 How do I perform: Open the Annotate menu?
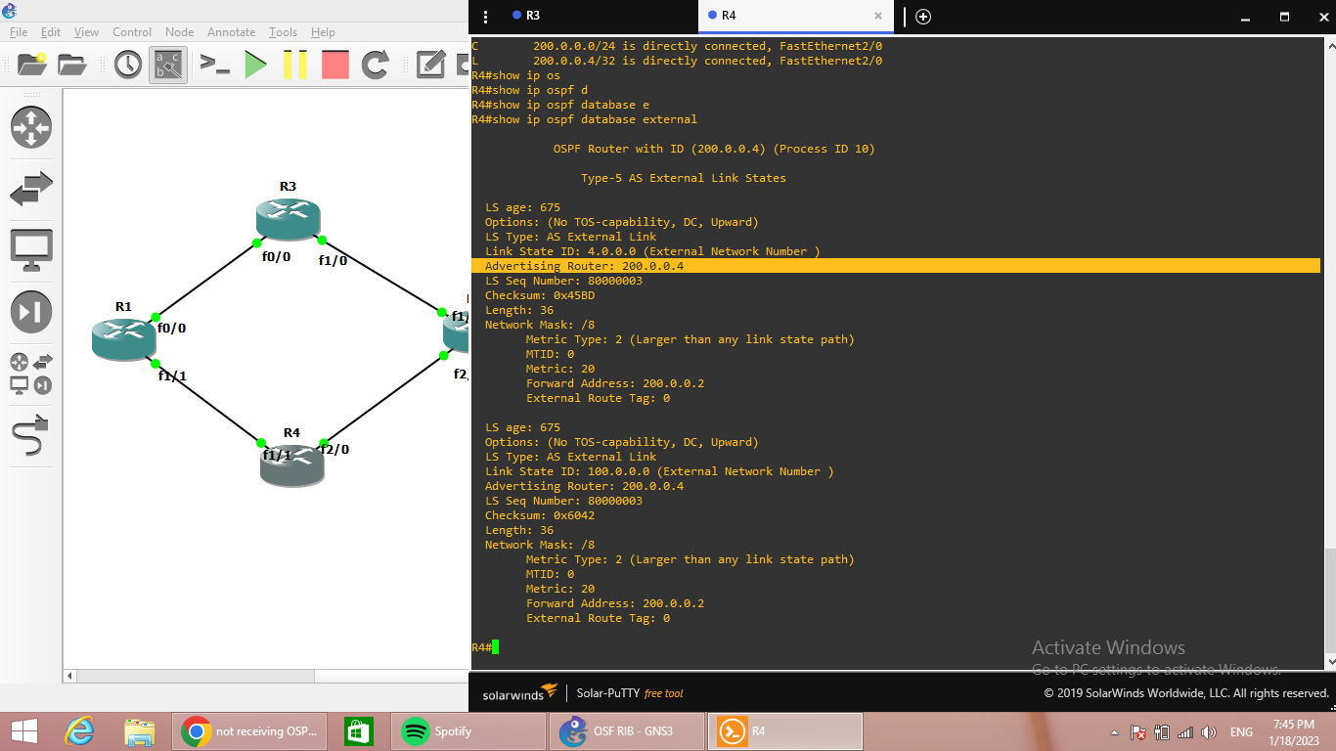pyautogui.click(x=231, y=31)
